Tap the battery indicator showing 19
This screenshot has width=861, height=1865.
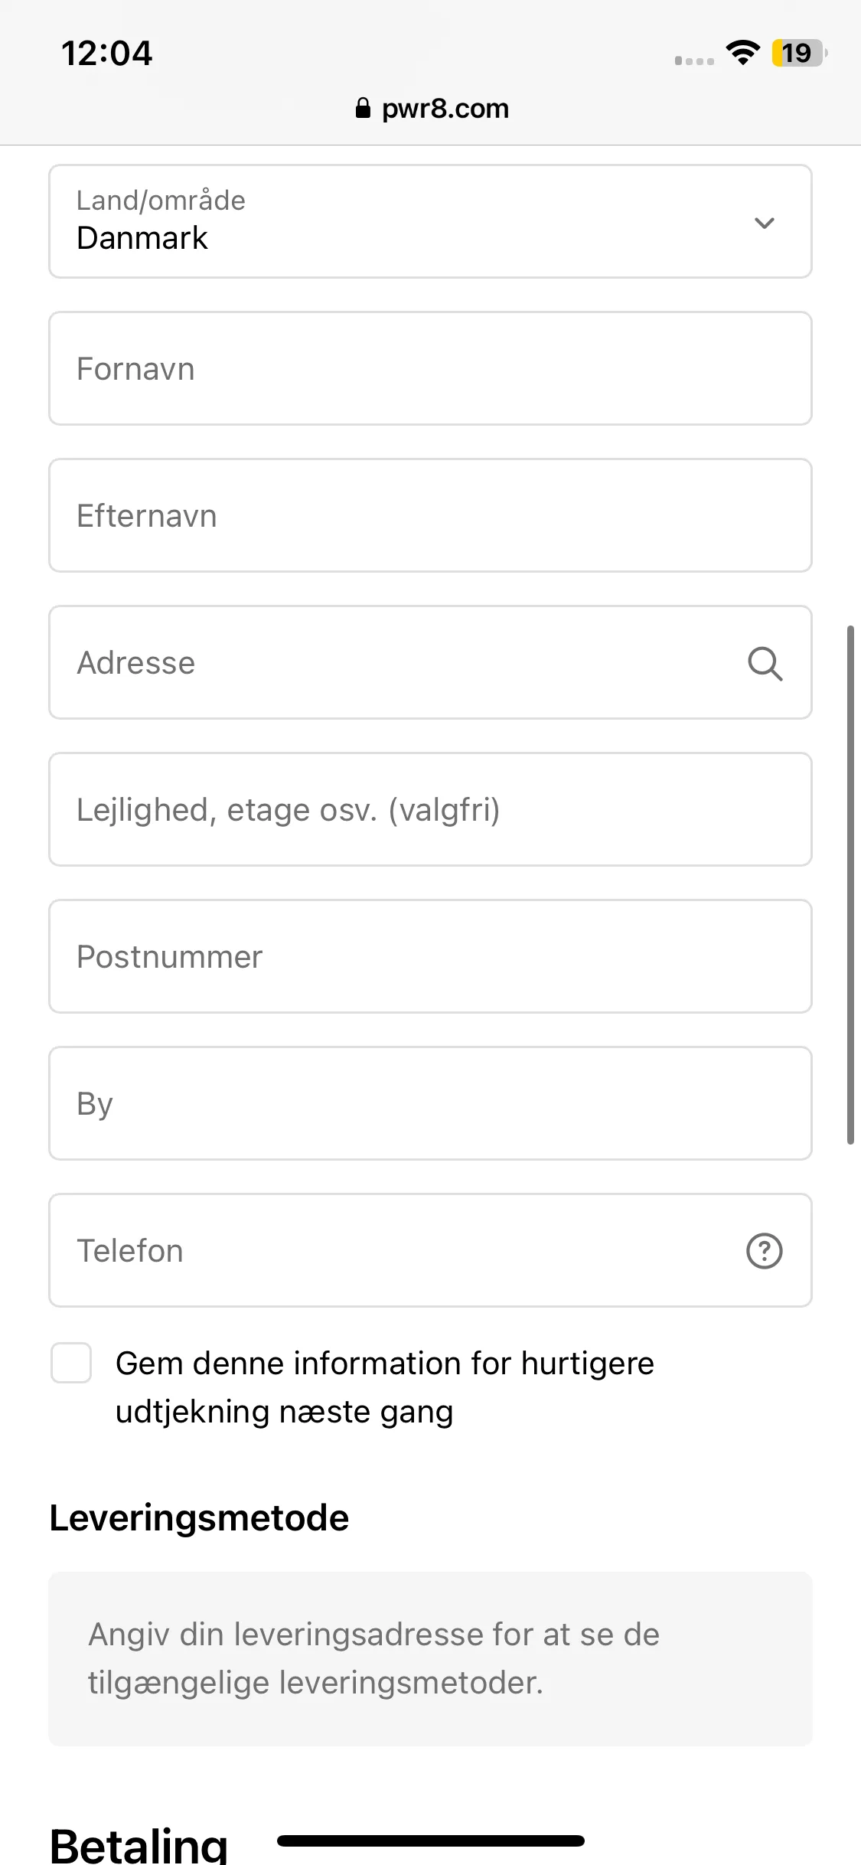(799, 53)
